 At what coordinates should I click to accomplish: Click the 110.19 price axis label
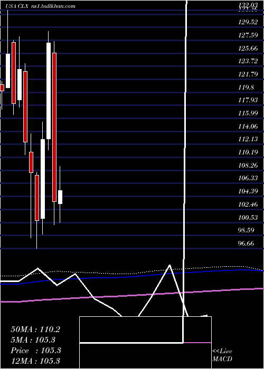click(x=248, y=152)
